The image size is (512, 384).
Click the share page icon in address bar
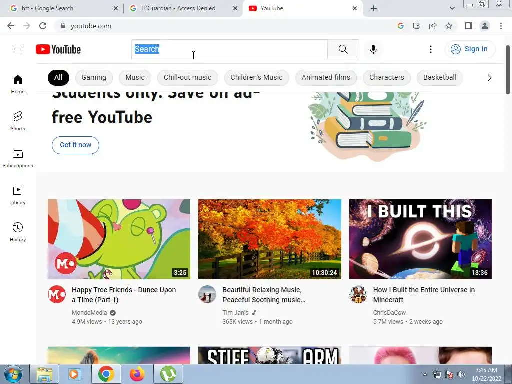(433, 26)
